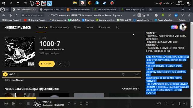Expand the tab sound dropdown arrow
The image size is (193, 108).
(x=7, y=10)
